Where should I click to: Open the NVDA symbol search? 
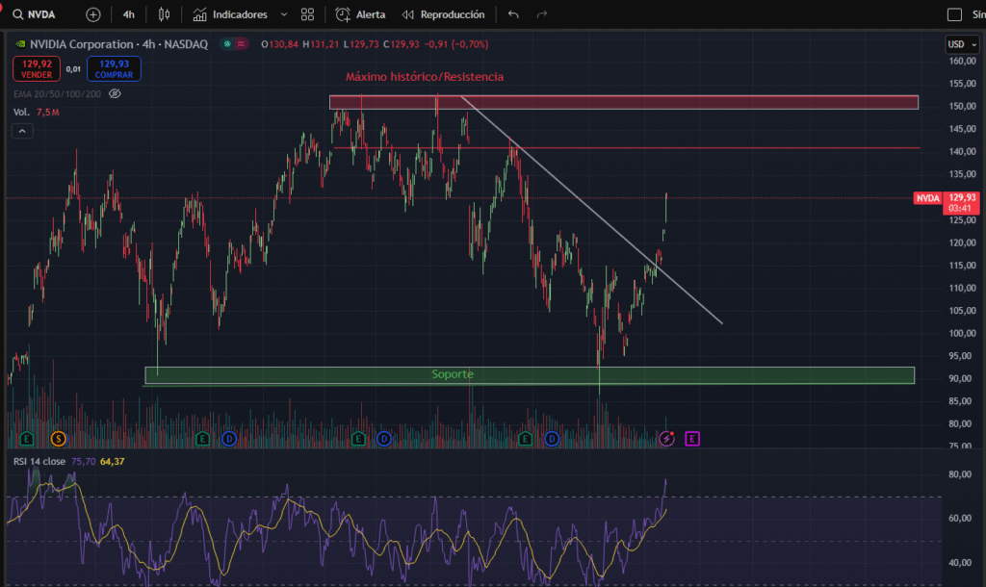pos(34,14)
